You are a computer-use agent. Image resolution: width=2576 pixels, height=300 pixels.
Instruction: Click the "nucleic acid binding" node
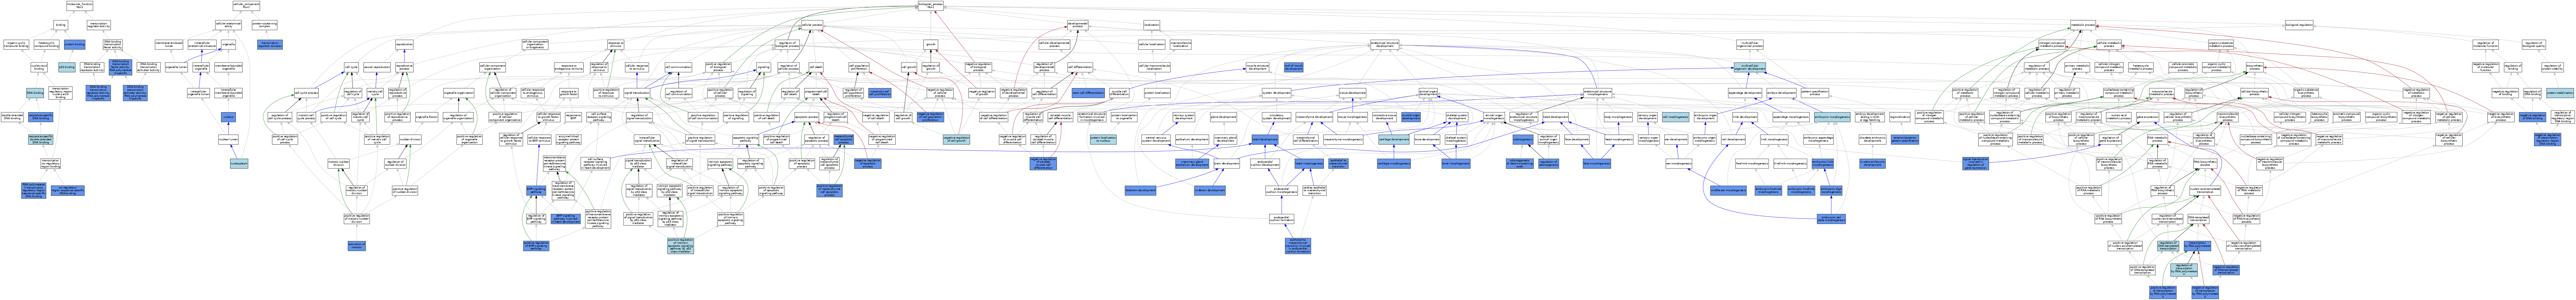coord(39,67)
